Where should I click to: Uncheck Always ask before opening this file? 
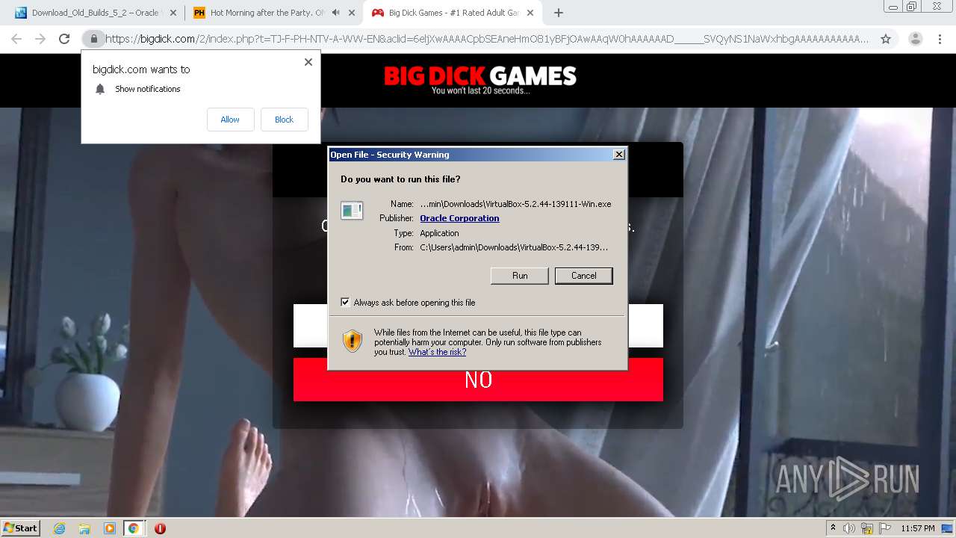(345, 302)
